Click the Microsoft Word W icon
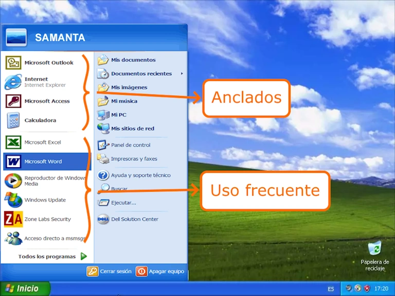Image resolution: width=395 pixels, height=296 pixels. point(13,161)
